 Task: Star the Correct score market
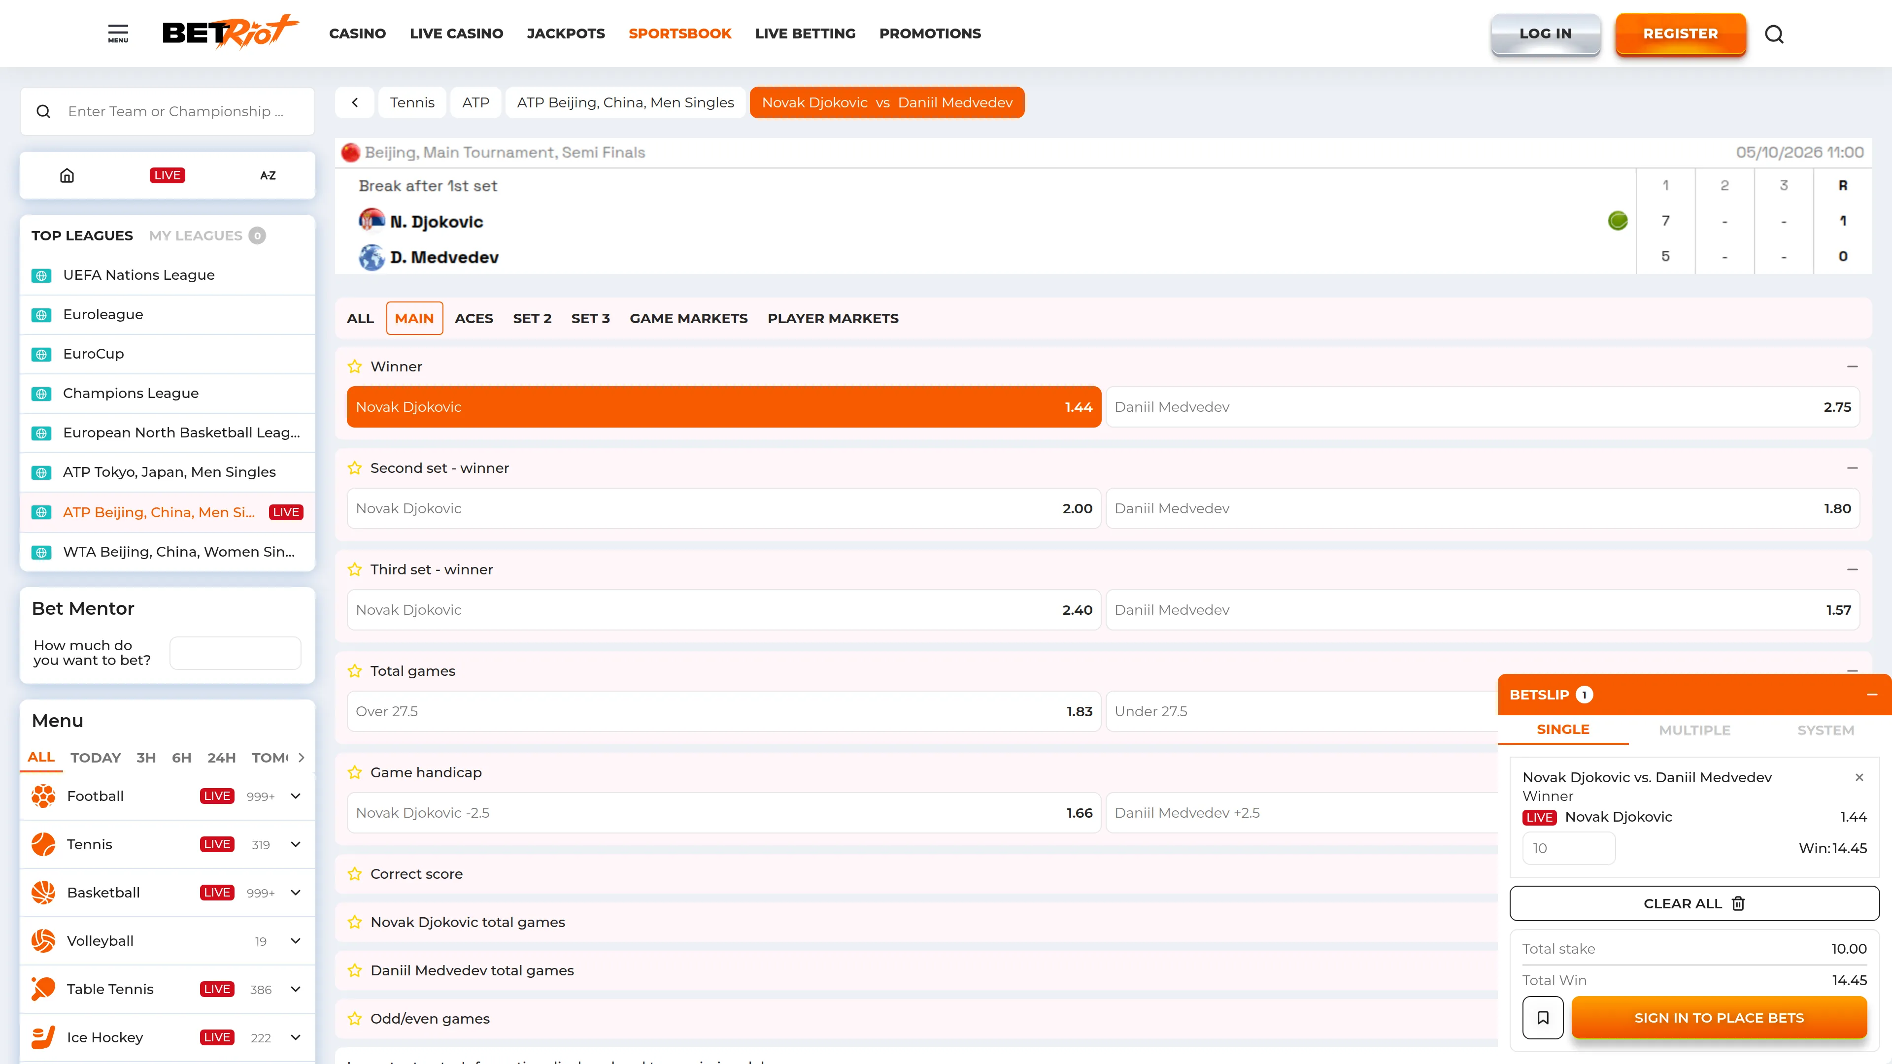[355, 874]
